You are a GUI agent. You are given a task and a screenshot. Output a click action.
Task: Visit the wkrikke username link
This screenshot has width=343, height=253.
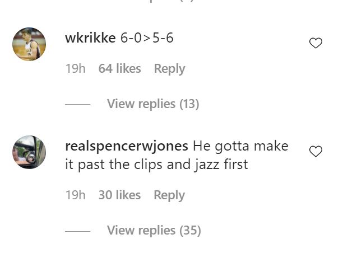pyautogui.click(x=90, y=38)
